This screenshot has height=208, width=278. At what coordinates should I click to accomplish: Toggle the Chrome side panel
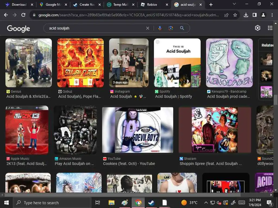tap(255, 15)
